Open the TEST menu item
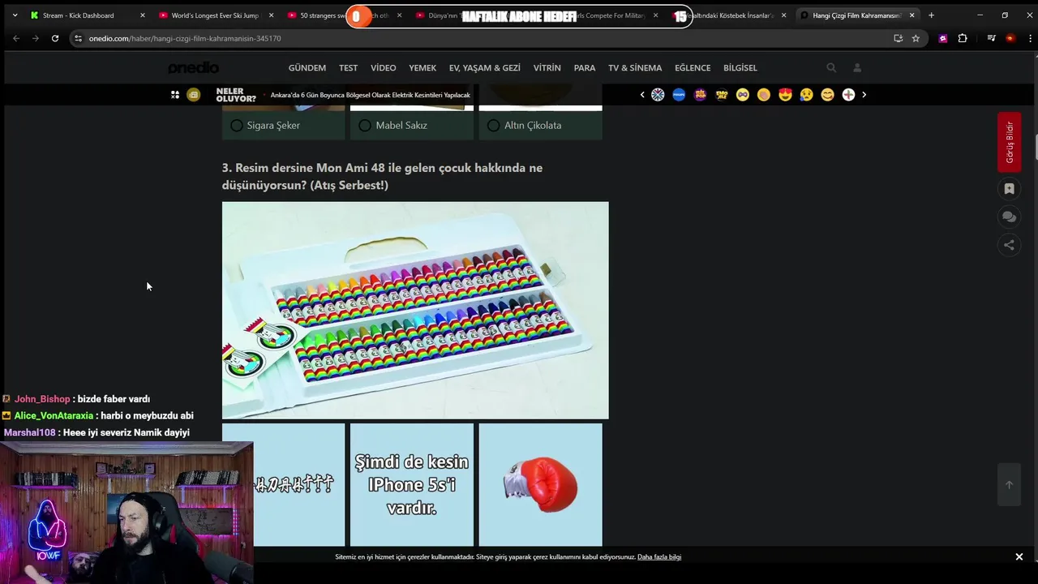 click(x=348, y=68)
